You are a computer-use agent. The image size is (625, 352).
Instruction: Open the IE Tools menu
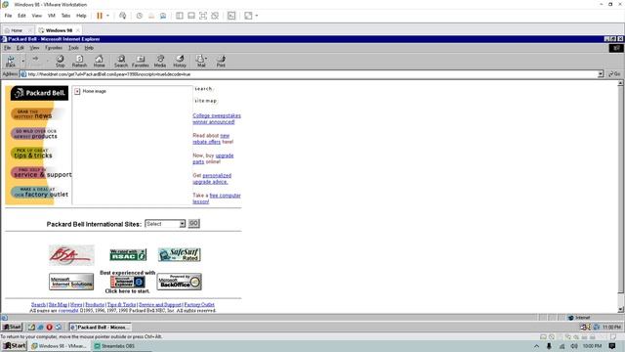[73, 48]
